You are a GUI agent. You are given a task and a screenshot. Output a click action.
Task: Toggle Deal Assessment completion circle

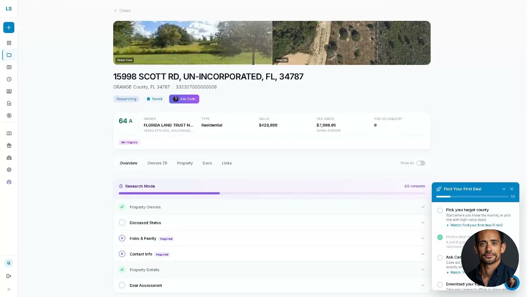pos(122,285)
